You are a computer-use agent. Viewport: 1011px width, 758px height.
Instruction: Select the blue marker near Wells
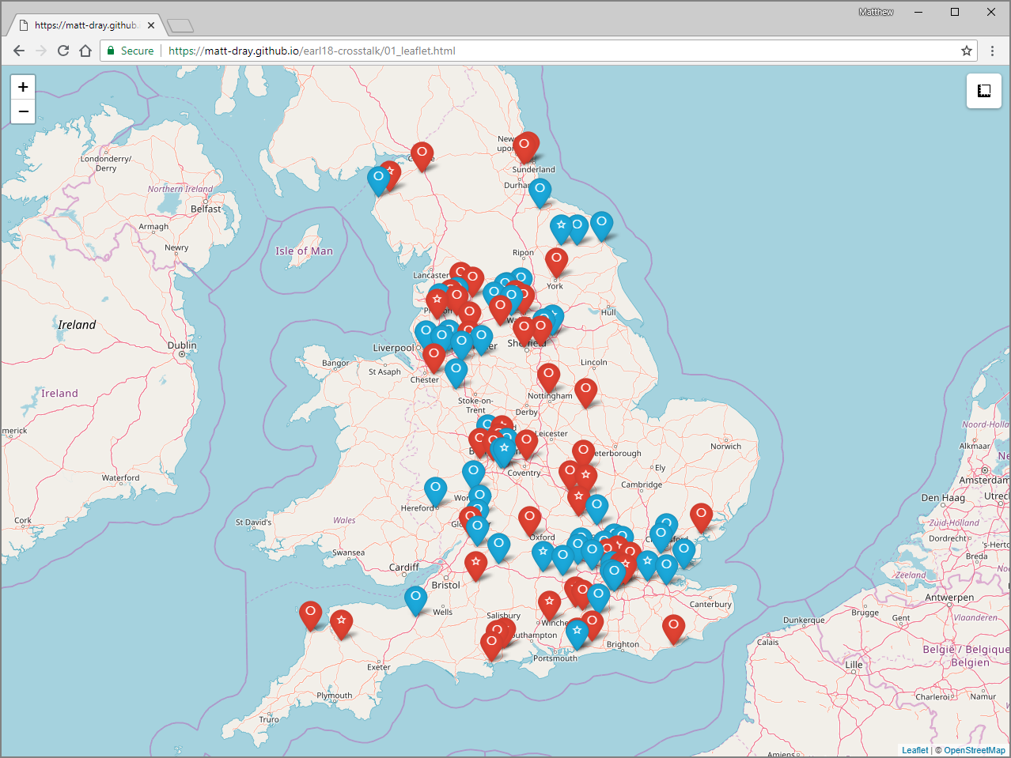pos(415,601)
